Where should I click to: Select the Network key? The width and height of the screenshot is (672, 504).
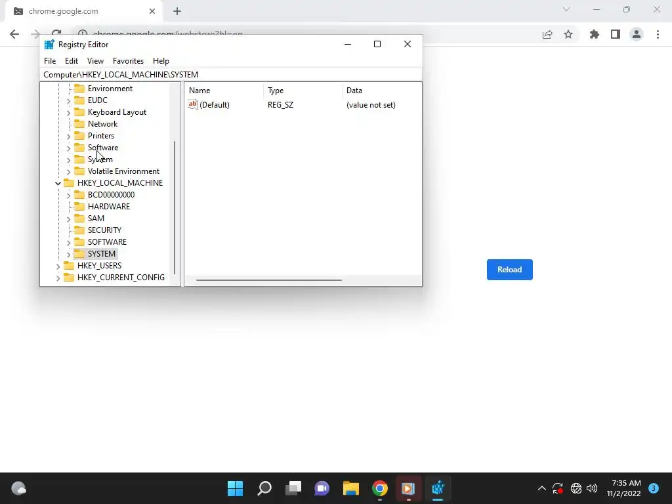click(102, 124)
